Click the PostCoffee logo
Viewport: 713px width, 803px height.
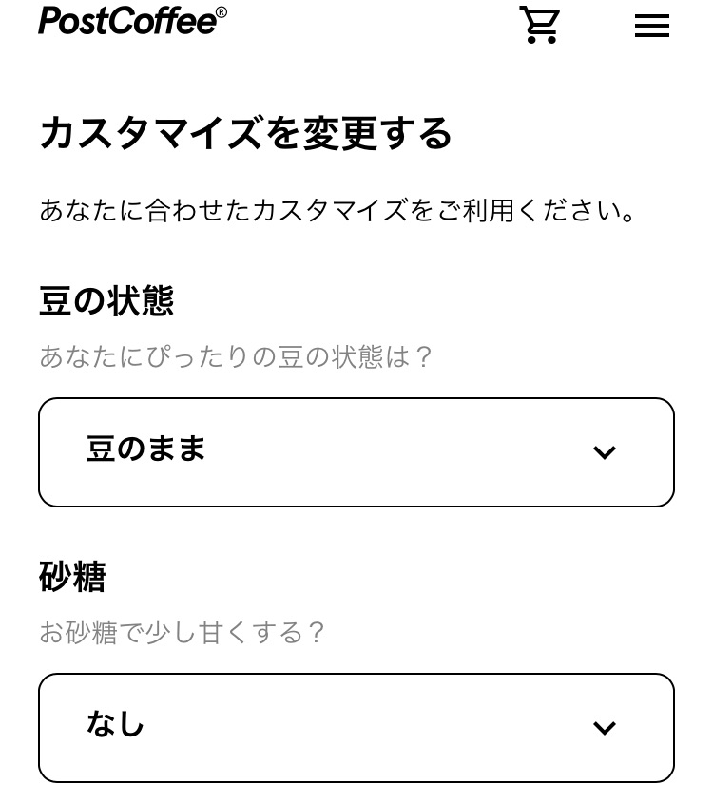(x=128, y=21)
